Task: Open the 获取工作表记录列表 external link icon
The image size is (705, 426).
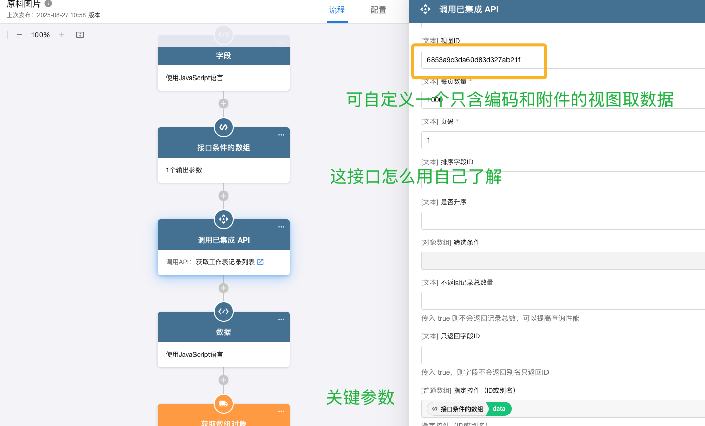Action: coord(261,262)
